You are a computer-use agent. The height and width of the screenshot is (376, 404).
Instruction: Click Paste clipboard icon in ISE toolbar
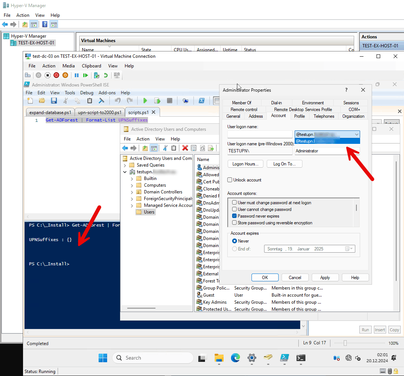point(90,101)
